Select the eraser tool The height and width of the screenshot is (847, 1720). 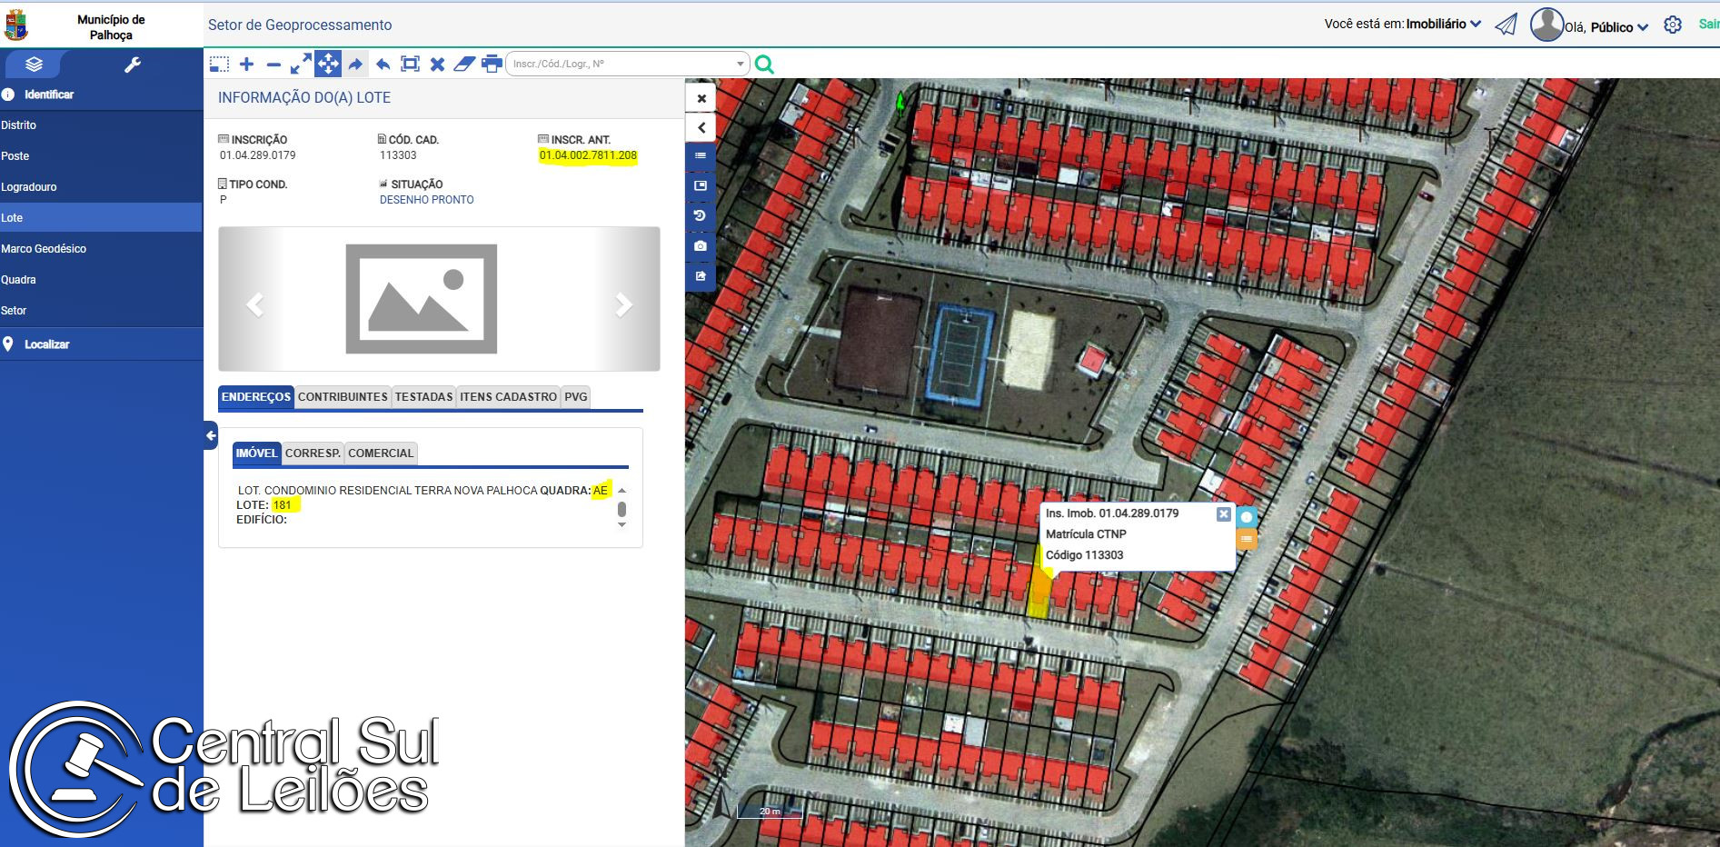464,64
